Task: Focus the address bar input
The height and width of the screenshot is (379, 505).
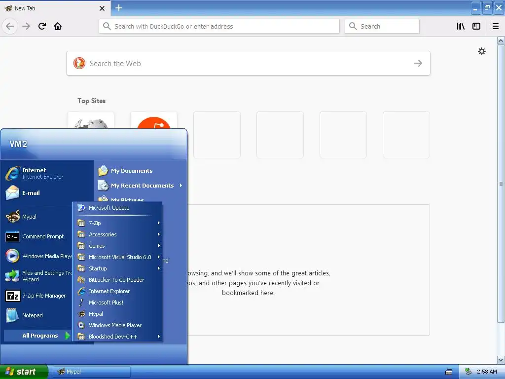Action: click(x=219, y=26)
